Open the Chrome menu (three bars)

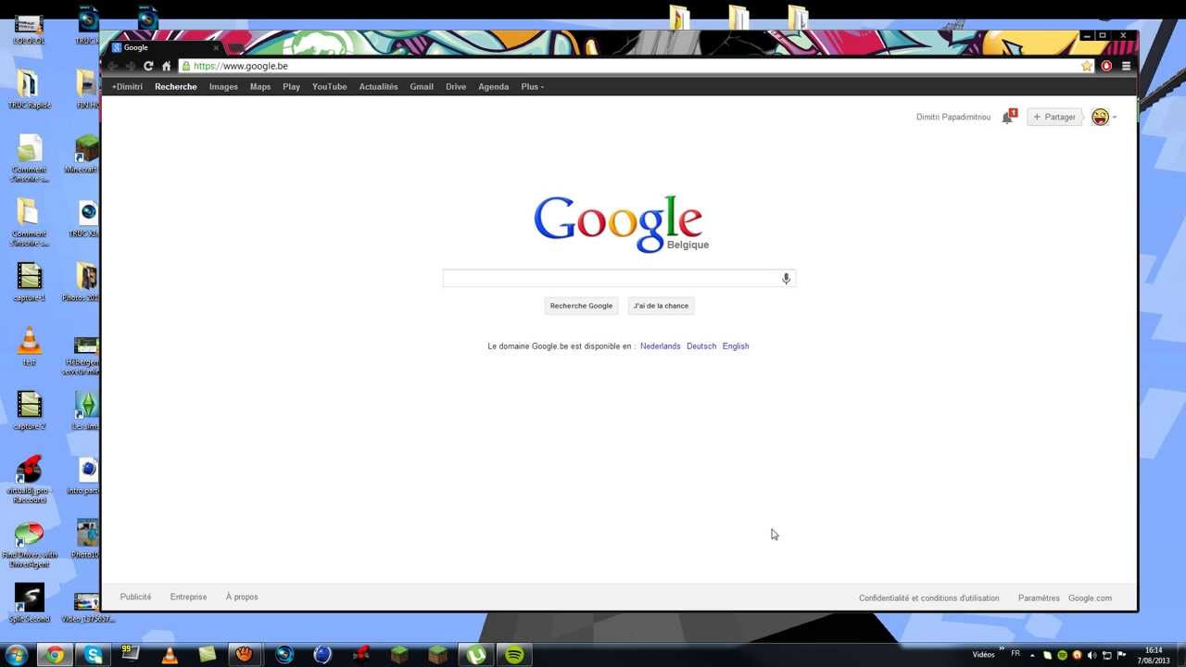click(x=1126, y=67)
